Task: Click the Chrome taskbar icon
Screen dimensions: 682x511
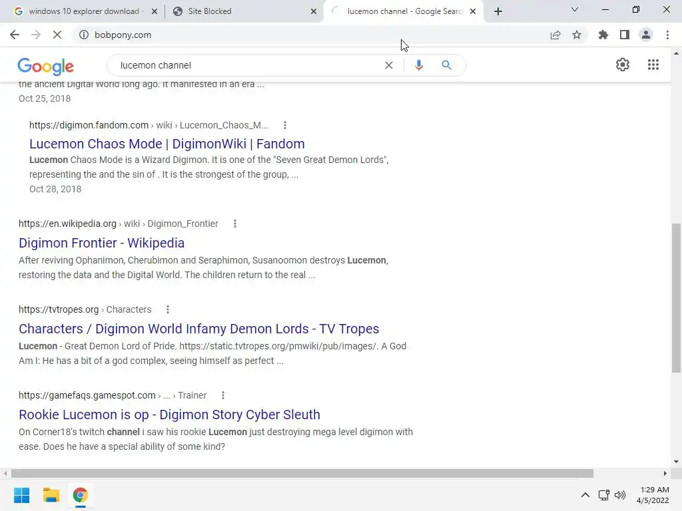Action: (80, 495)
